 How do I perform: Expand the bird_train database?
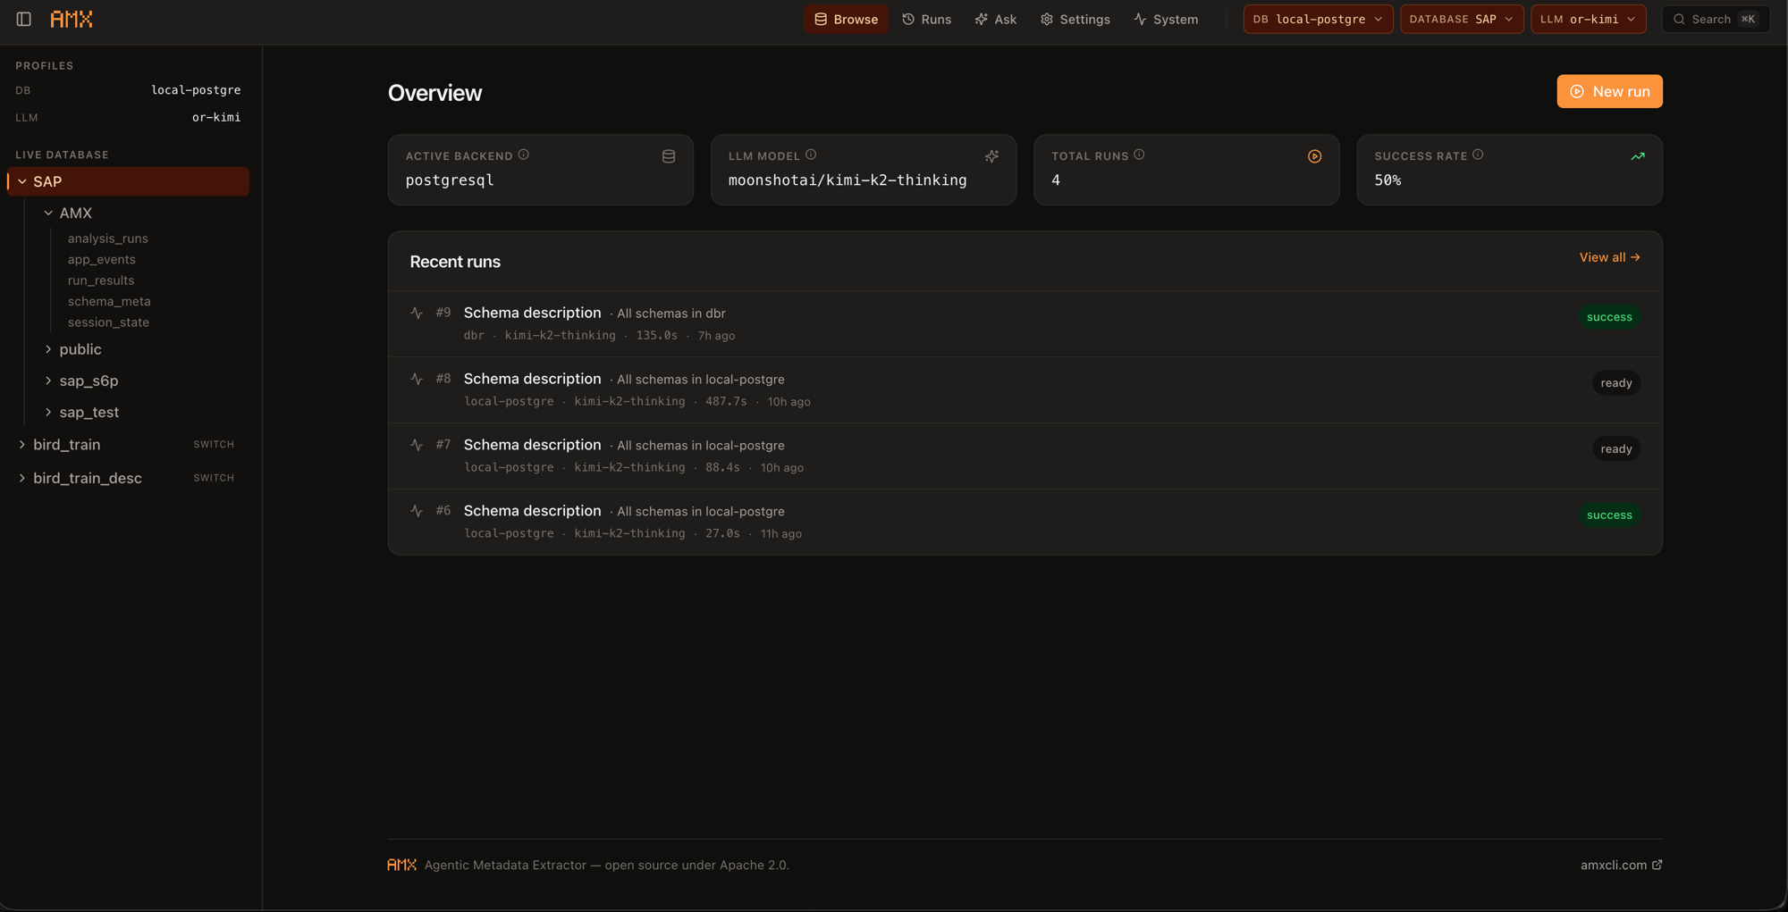(x=22, y=445)
